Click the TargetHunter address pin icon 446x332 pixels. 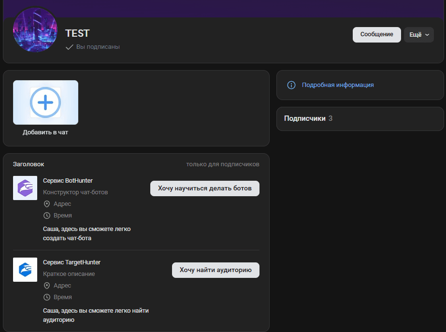pyautogui.click(x=47, y=286)
